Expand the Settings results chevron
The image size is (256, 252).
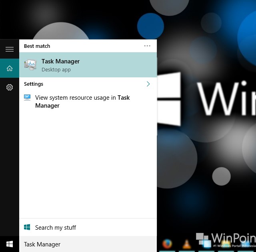point(148,84)
